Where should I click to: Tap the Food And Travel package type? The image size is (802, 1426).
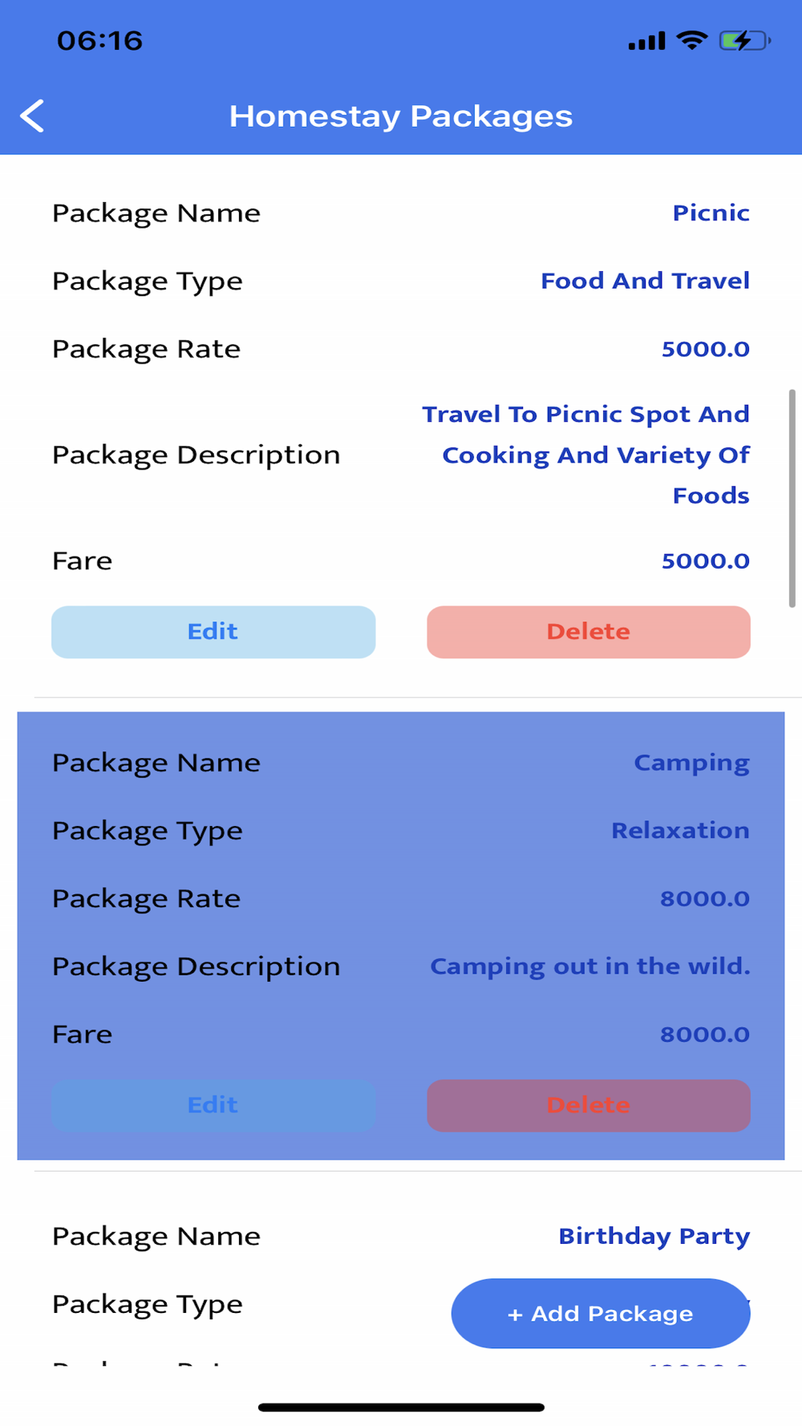pos(645,281)
